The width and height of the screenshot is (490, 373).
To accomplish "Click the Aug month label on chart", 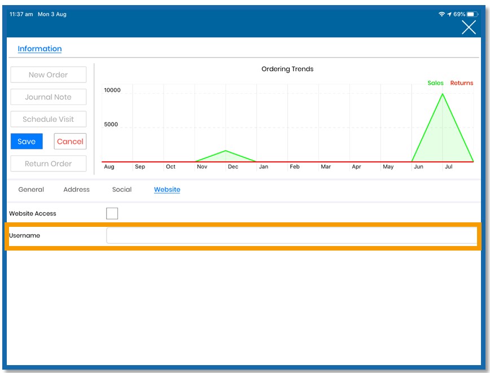I will click(x=109, y=166).
